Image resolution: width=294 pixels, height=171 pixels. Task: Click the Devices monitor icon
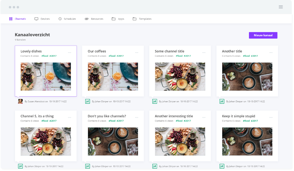pos(36,19)
